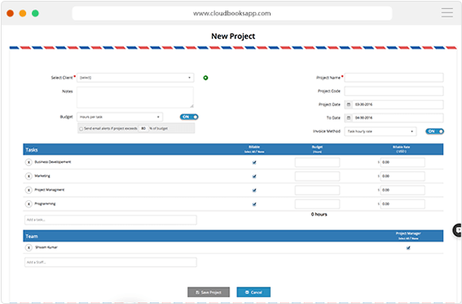Open the Project Date calendar icon
Image resolution: width=462 pixels, height=304 pixels.
[348, 104]
